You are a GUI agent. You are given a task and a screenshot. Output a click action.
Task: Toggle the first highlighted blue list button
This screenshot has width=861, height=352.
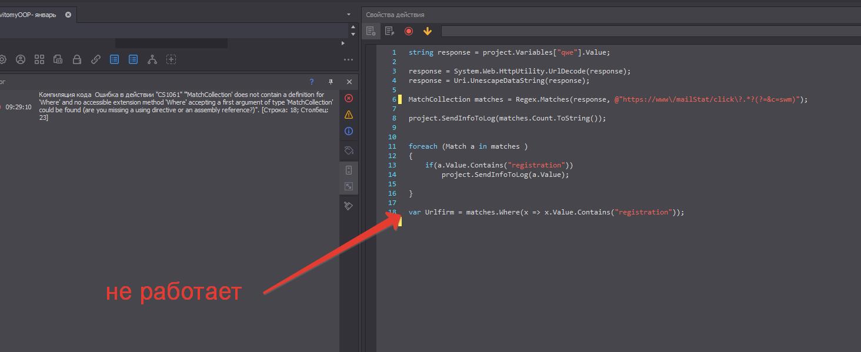click(x=115, y=59)
